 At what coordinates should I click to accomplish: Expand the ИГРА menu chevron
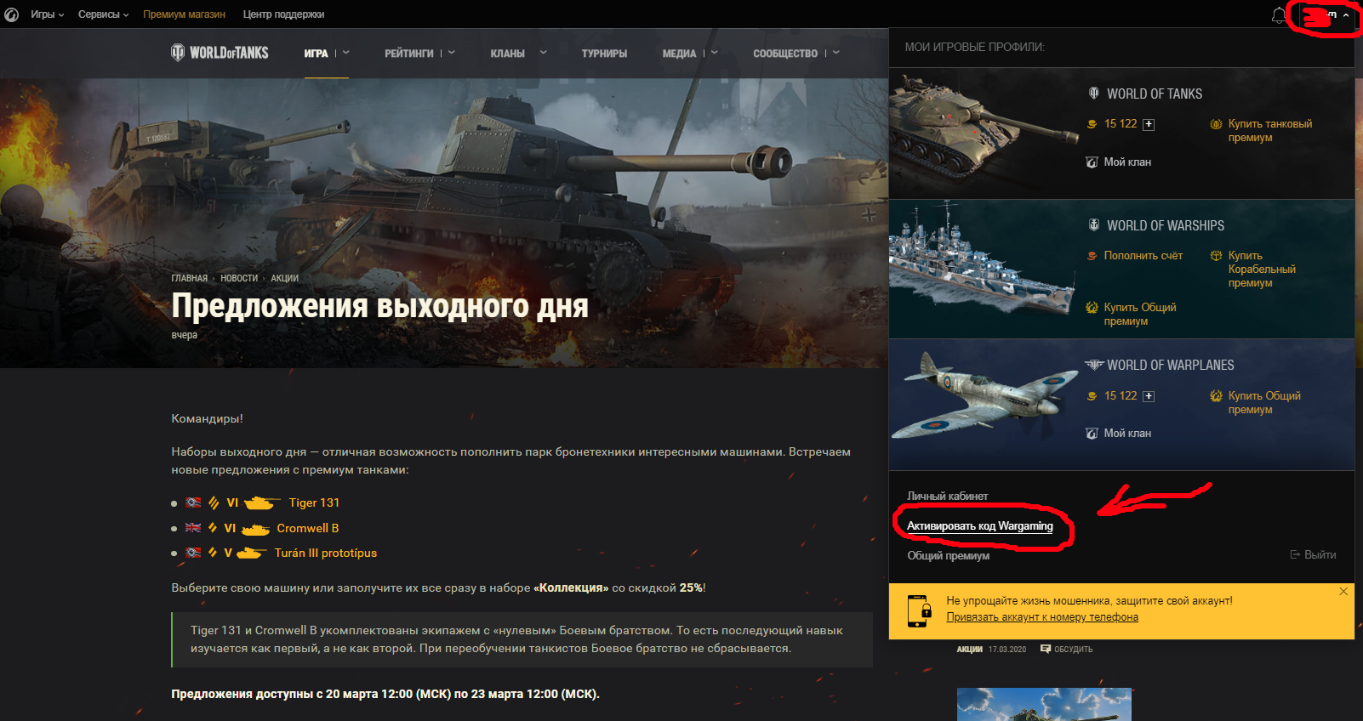click(x=346, y=53)
